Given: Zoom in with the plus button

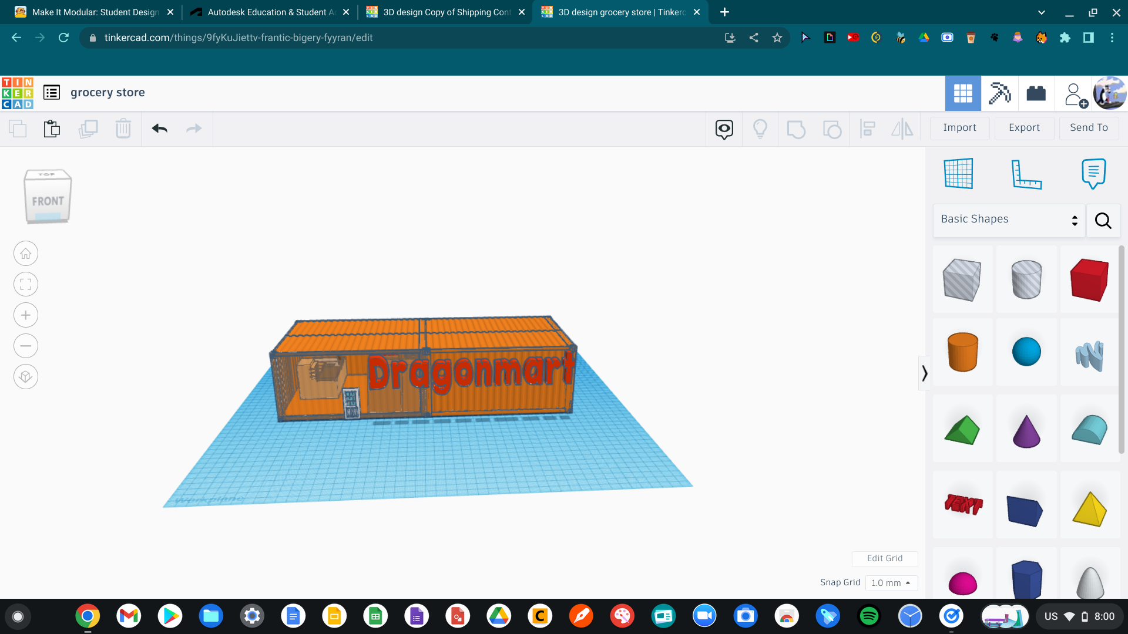Looking at the screenshot, I should (x=26, y=315).
